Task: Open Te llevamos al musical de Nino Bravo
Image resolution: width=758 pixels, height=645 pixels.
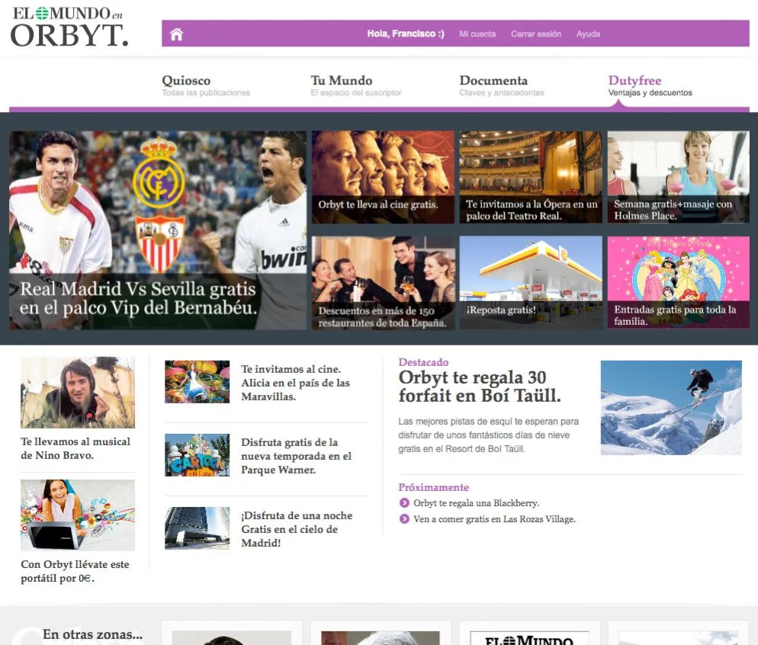Action: tap(75, 448)
